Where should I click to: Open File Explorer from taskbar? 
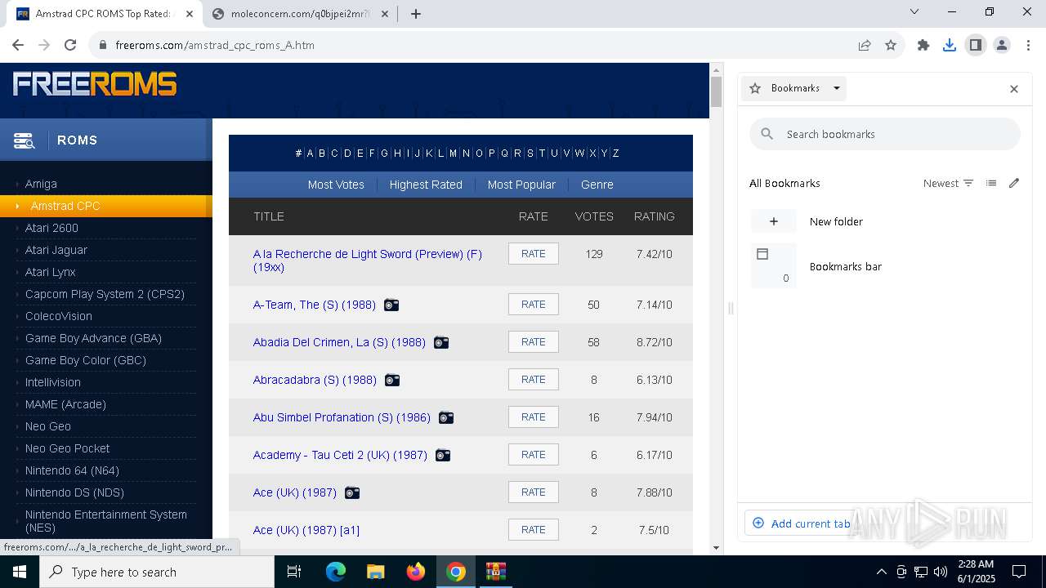click(x=375, y=572)
